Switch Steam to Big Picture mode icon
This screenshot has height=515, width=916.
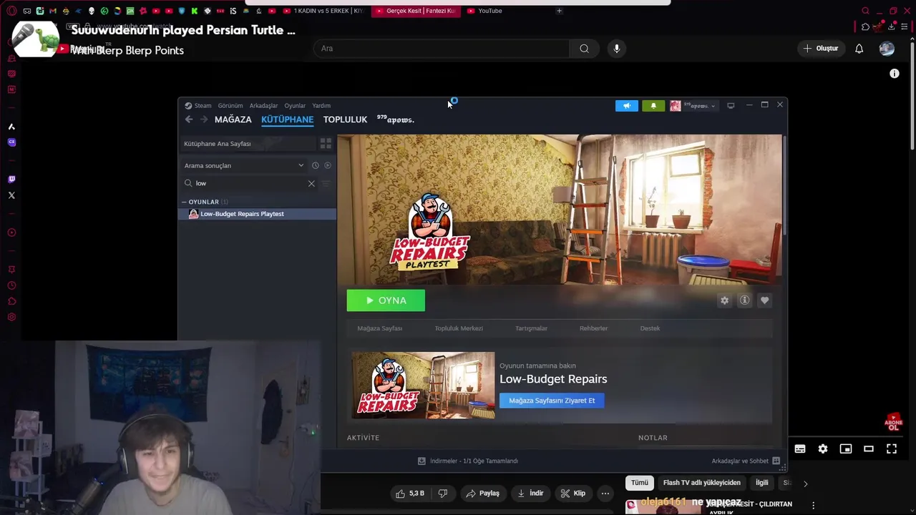(731, 106)
